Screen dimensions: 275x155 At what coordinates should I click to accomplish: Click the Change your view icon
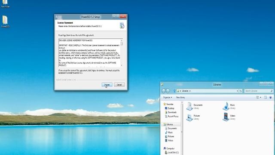[257, 97]
